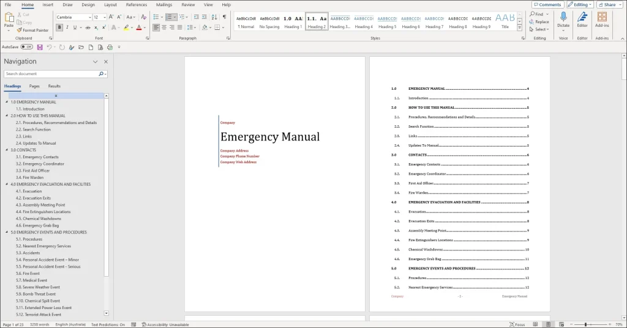Image resolution: width=627 pixels, height=328 pixels.
Task: Apply the Heading 1 style
Action: (293, 21)
